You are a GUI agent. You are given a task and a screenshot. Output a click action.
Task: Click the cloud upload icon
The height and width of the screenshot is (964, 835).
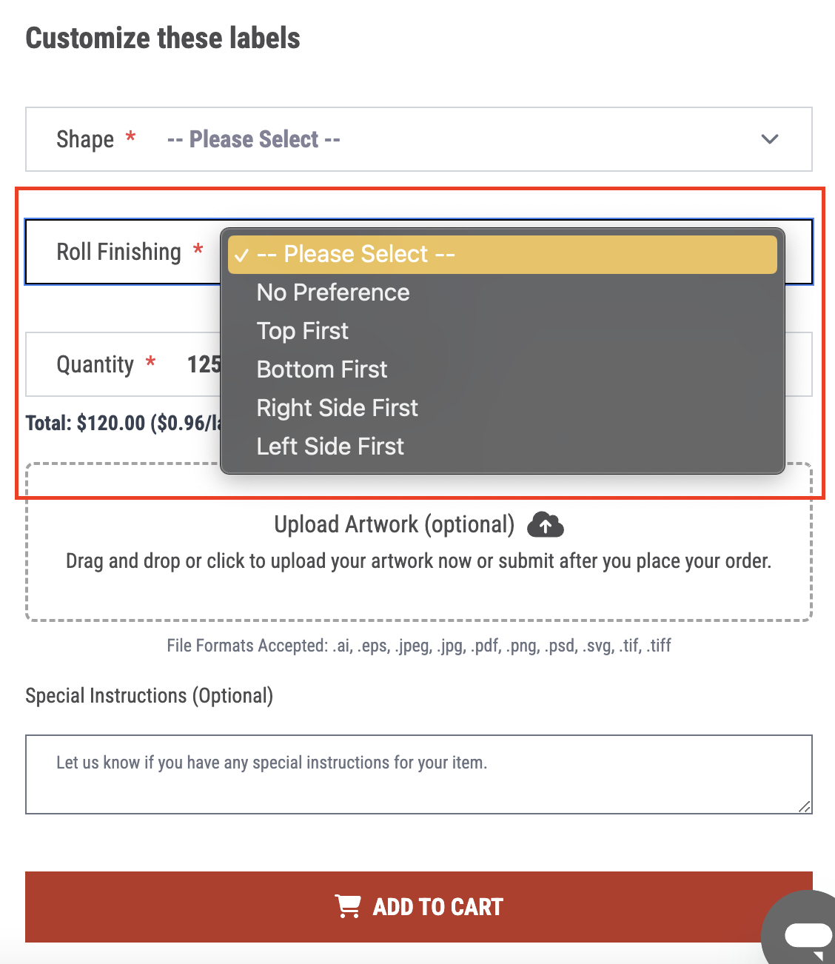click(x=546, y=525)
